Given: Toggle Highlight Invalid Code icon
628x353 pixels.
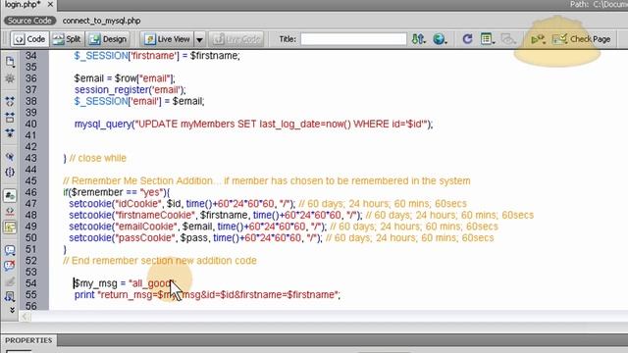Looking at the screenshot, I should click(x=10, y=211).
